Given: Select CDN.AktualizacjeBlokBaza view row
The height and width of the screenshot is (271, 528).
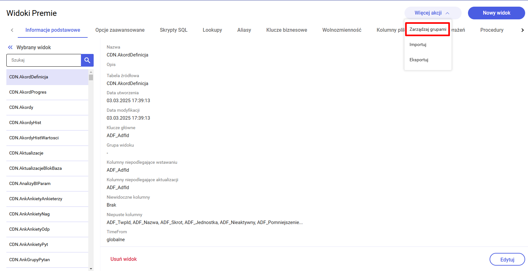Looking at the screenshot, I should click(x=47, y=169).
